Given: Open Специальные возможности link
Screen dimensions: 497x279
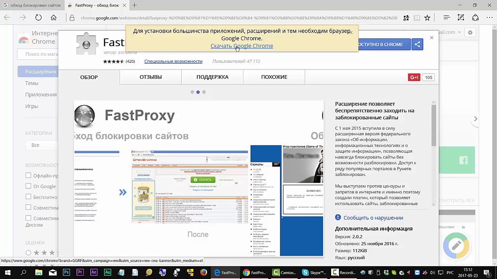Looking at the screenshot, I should point(173,61).
